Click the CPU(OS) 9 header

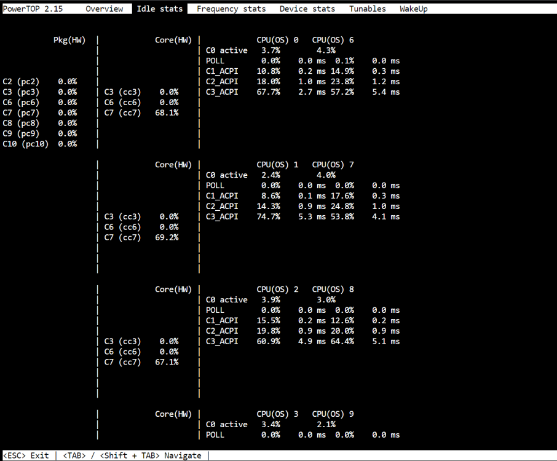click(x=333, y=414)
